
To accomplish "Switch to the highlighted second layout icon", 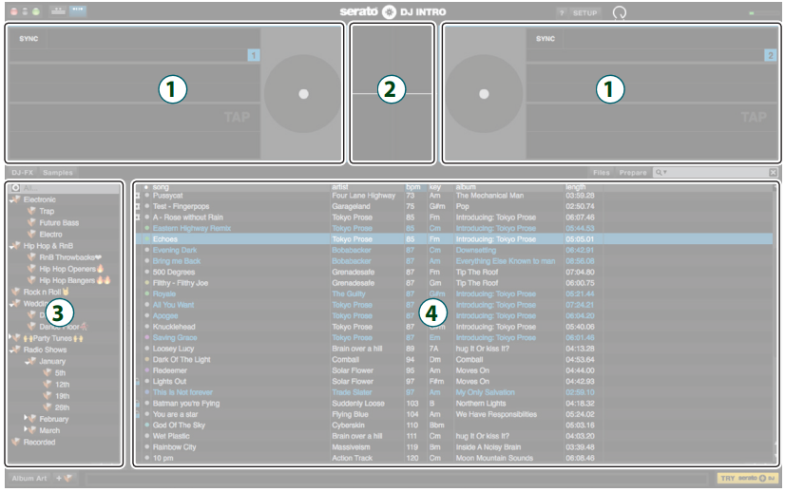I will click(x=78, y=10).
